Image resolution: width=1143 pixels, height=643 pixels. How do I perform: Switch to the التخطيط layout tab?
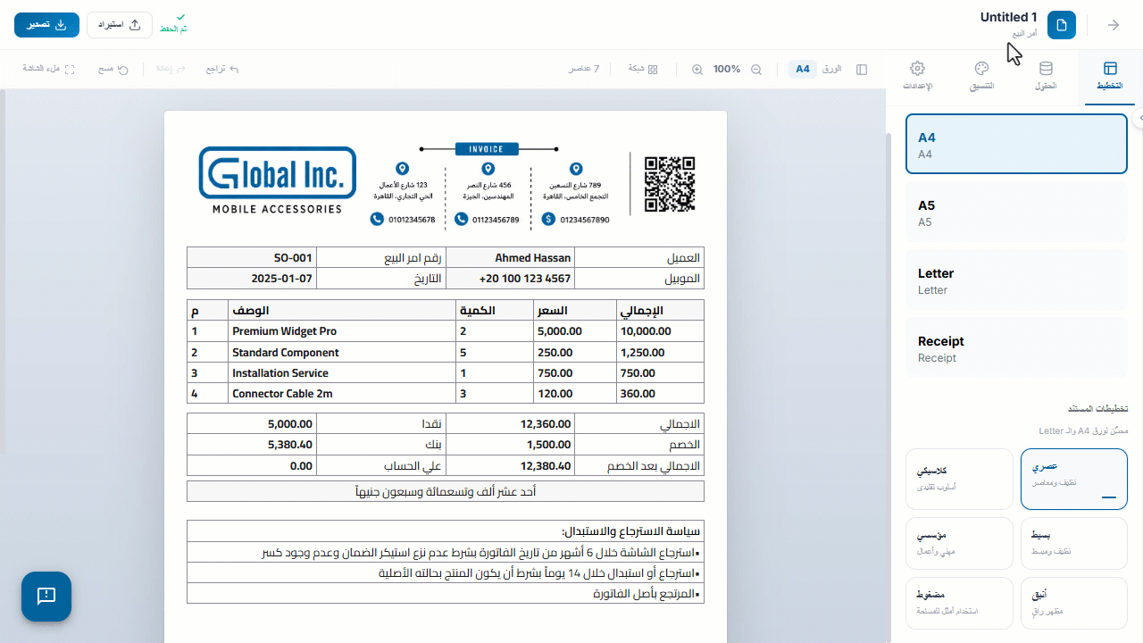point(1110,77)
